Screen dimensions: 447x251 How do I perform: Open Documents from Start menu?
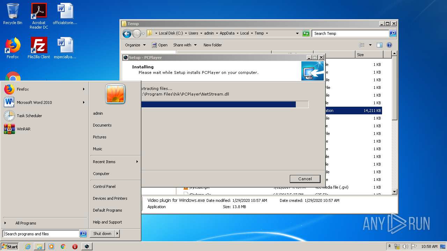point(102,125)
